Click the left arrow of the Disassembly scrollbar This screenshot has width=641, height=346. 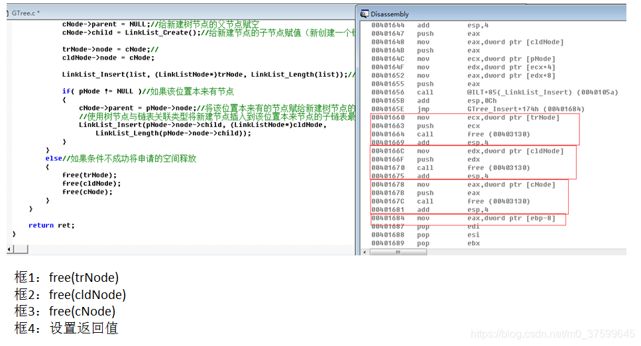click(365, 252)
